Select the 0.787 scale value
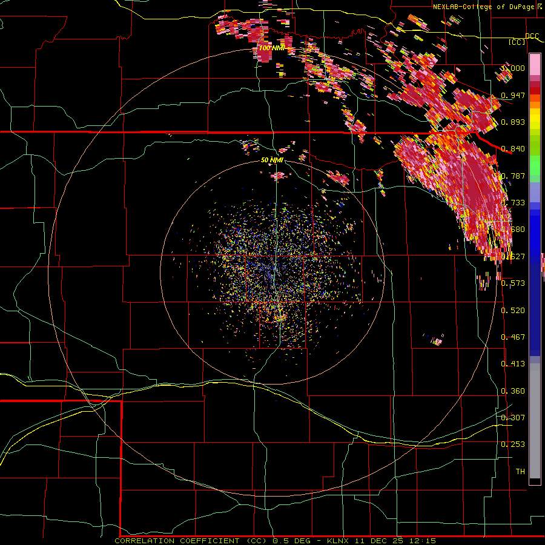This screenshot has height=545, width=545. click(513, 176)
